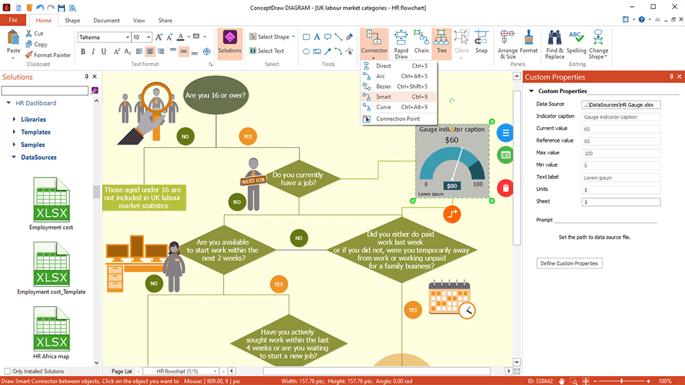Click the Format Painter tool
The image size is (685, 385).
(48, 55)
